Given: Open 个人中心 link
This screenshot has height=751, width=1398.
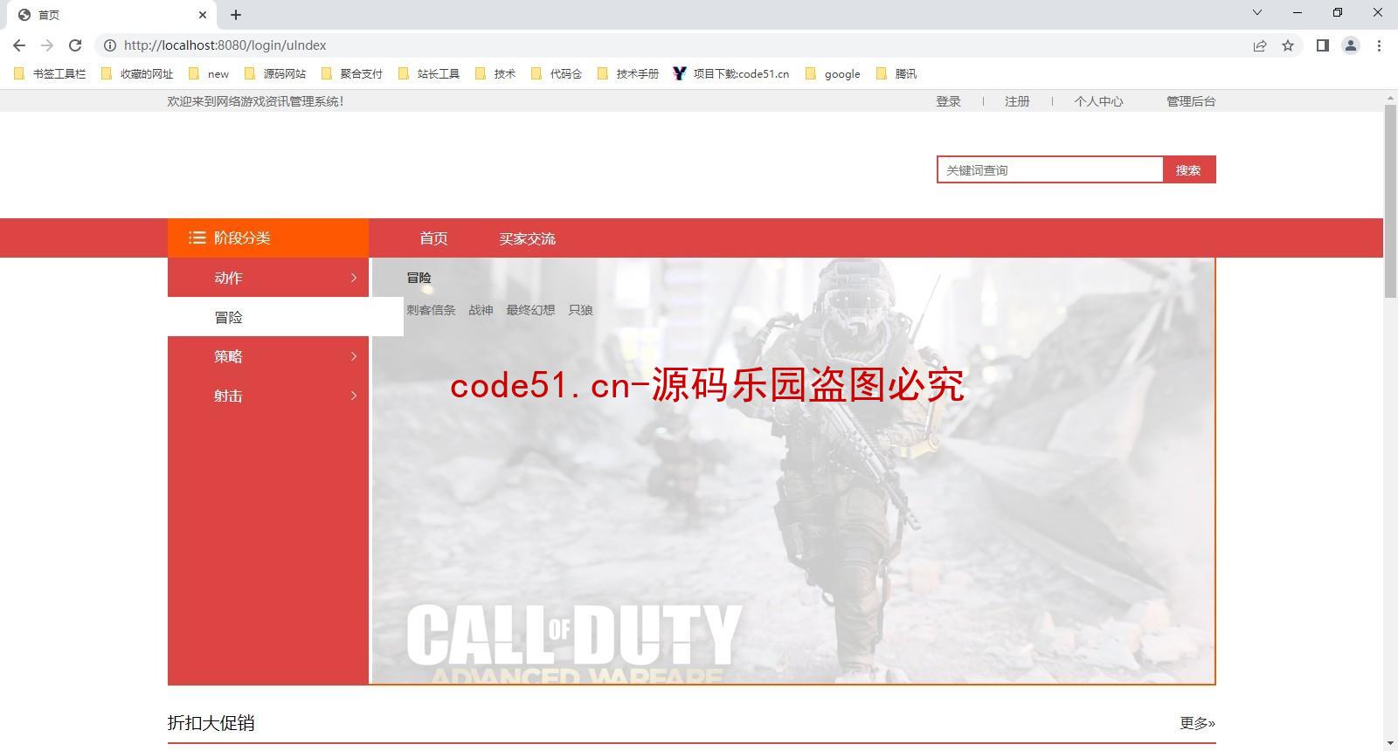Looking at the screenshot, I should pyautogui.click(x=1098, y=101).
